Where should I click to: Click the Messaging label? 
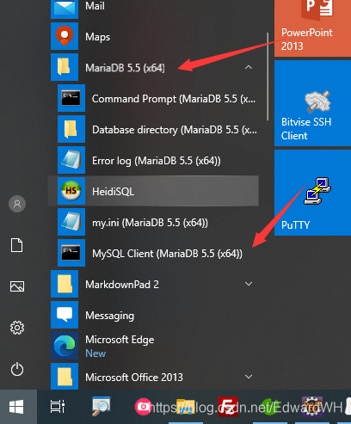[x=110, y=316]
